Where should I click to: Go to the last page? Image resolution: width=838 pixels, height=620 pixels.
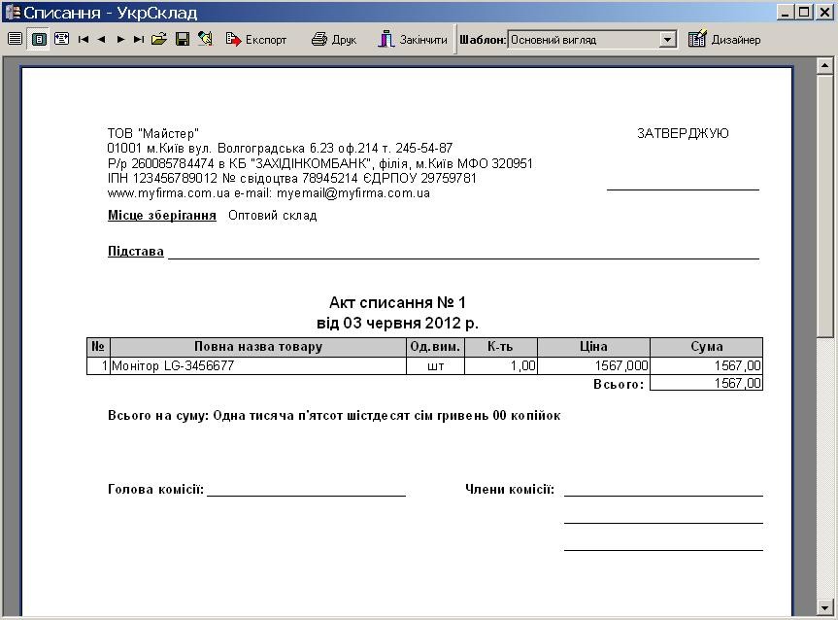click(139, 39)
